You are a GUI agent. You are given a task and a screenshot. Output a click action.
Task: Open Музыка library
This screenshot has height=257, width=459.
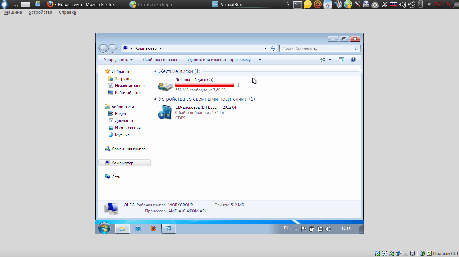[122, 135]
